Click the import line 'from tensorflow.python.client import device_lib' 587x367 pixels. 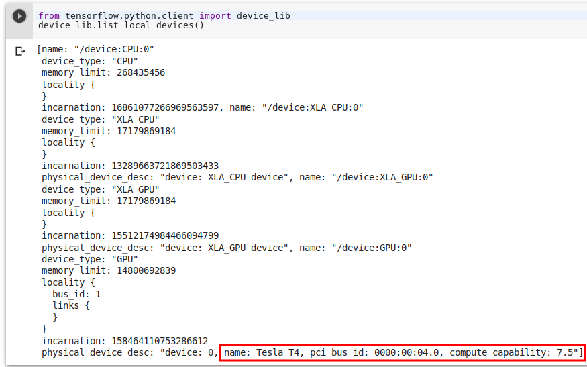(x=164, y=15)
